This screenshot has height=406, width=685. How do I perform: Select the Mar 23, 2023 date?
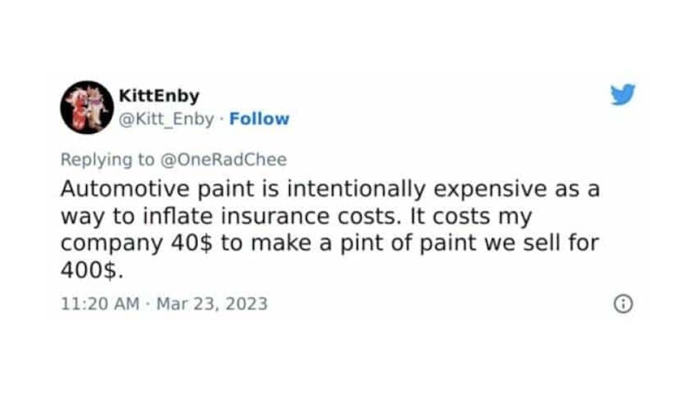coord(212,304)
